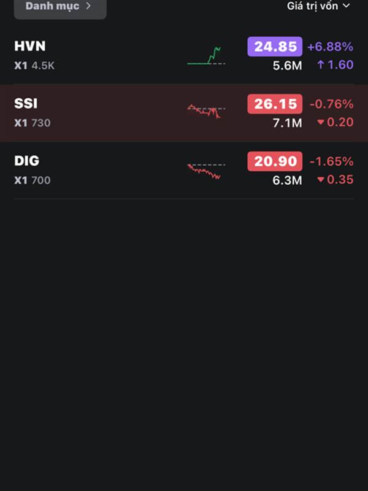The height and width of the screenshot is (491, 368).
Task: Click the SSI down triangle 0.20 change
Action: pos(335,122)
